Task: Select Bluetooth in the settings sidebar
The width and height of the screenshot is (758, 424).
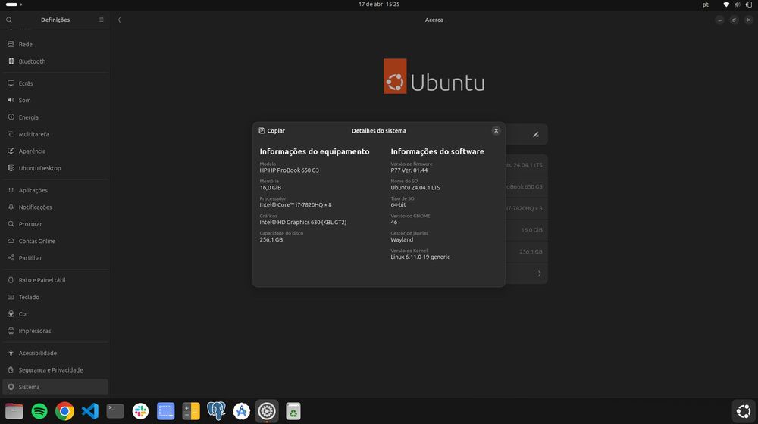Action: pyautogui.click(x=32, y=61)
